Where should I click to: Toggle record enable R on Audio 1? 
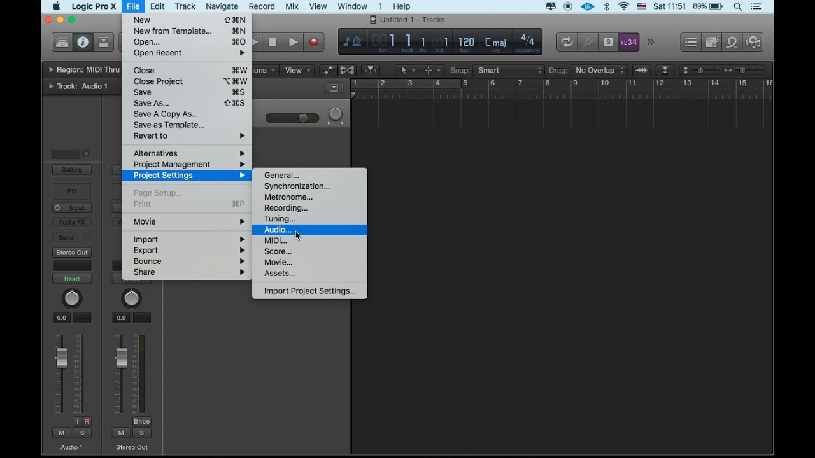(x=87, y=422)
